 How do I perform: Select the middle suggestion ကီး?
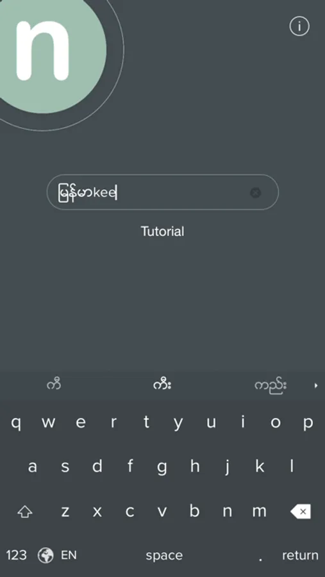point(162,385)
